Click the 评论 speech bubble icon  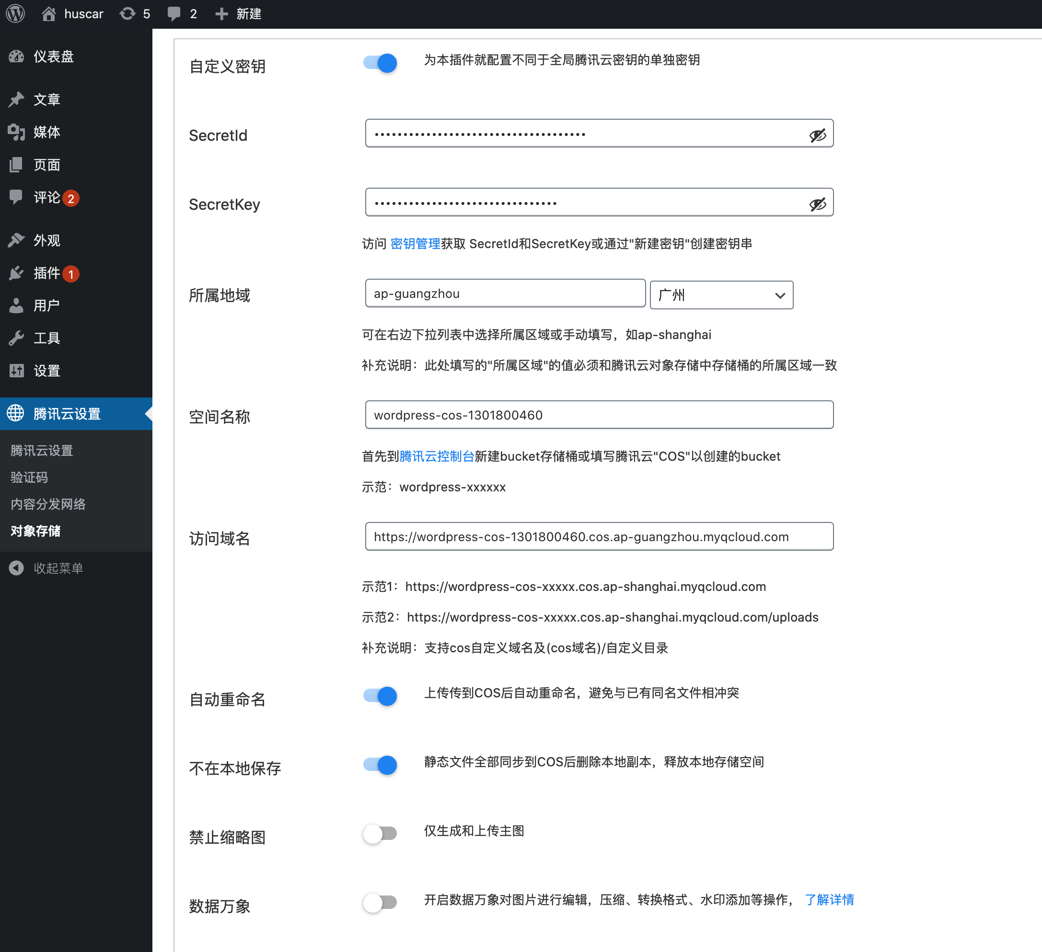(x=17, y=197)
